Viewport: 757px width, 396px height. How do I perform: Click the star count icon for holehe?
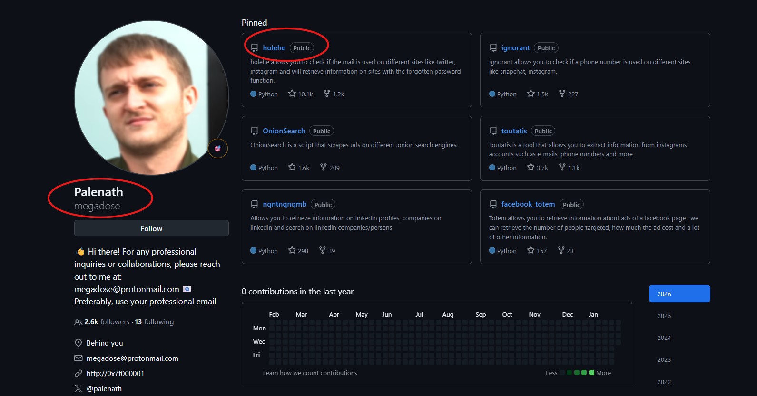pos(292,94)
